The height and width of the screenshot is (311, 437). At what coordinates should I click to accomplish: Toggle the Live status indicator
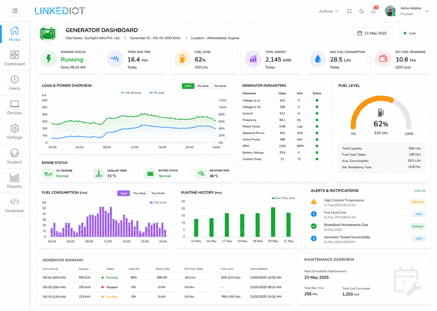[412, 33]
